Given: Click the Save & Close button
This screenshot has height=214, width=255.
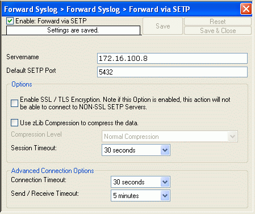Looking at the screenshot, I should click(218, 31).
